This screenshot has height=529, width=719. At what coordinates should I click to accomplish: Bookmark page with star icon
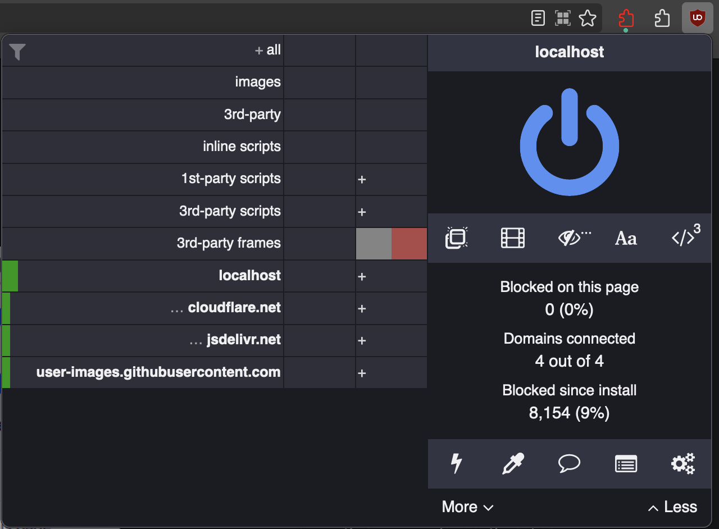click(x=588, y=19)
